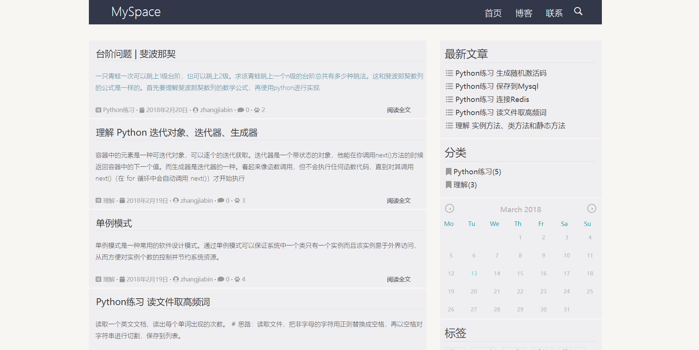699x350 pixels.
Task: Click list icon beside 理解 实例方法 article
Action: pos(449,126)
